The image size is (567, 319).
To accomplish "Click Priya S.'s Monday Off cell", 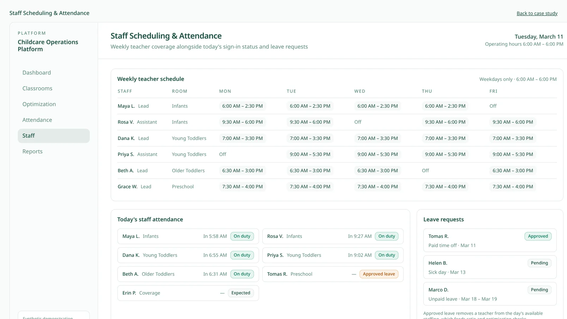I will click(x=223, y=154).
